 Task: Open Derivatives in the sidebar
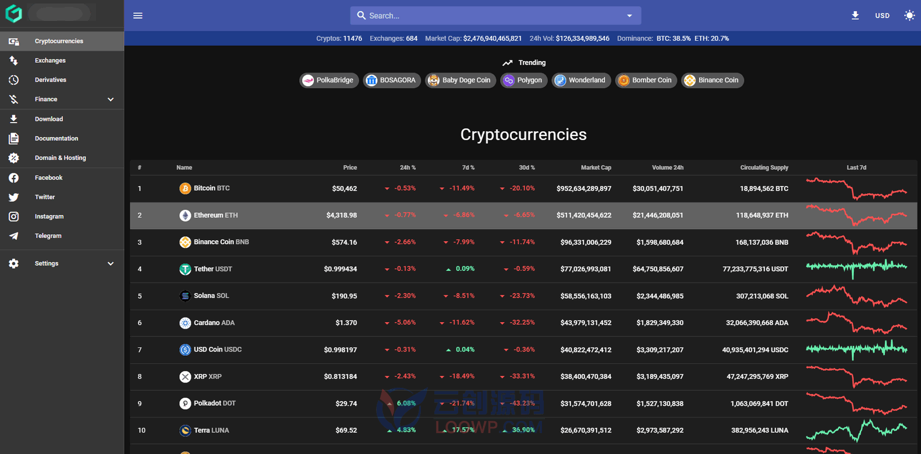tap(62, 80)
